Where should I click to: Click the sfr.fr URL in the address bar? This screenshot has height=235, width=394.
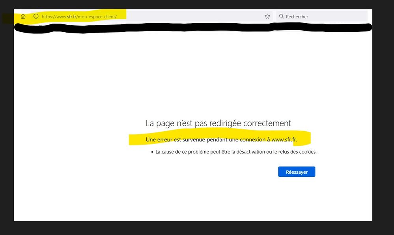tap(79, 17)
